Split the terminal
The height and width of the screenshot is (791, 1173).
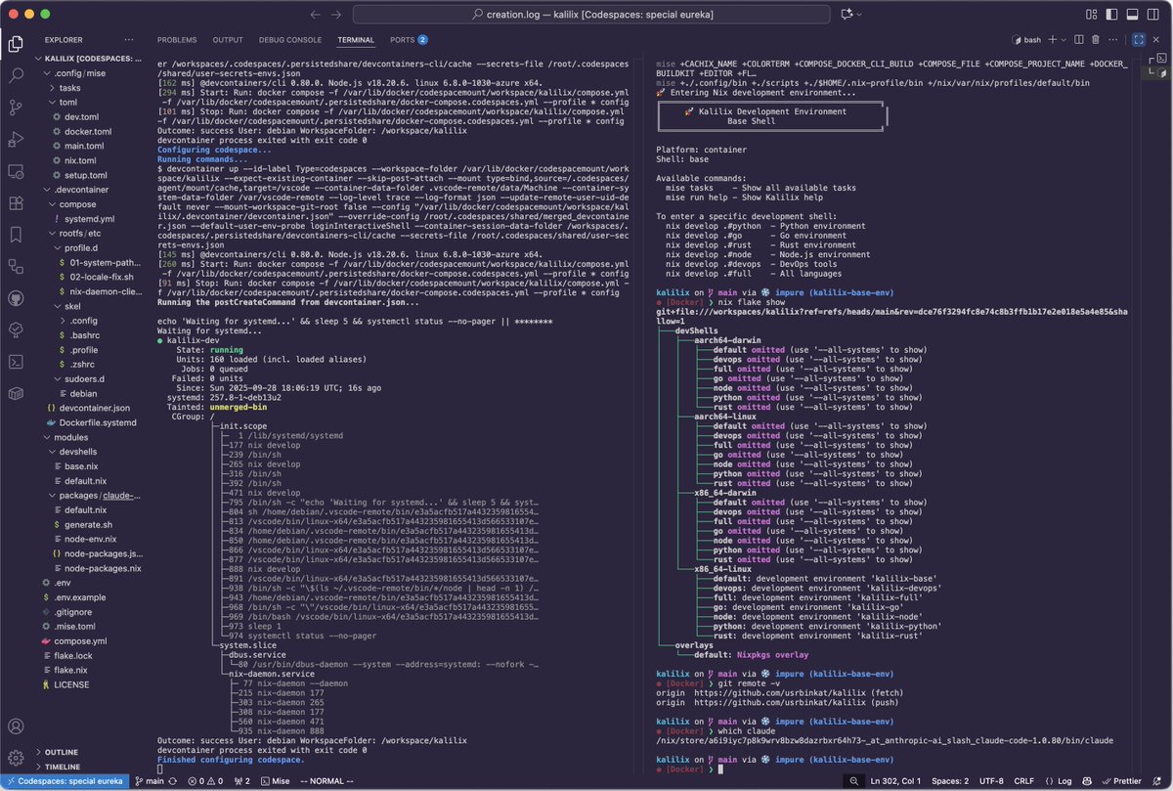coord(1080,40)
